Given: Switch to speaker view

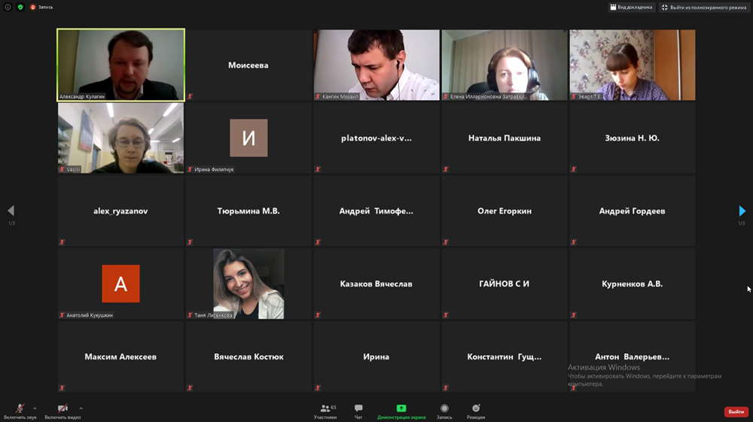Looking at the screenshot, I should tap(631, 8).
